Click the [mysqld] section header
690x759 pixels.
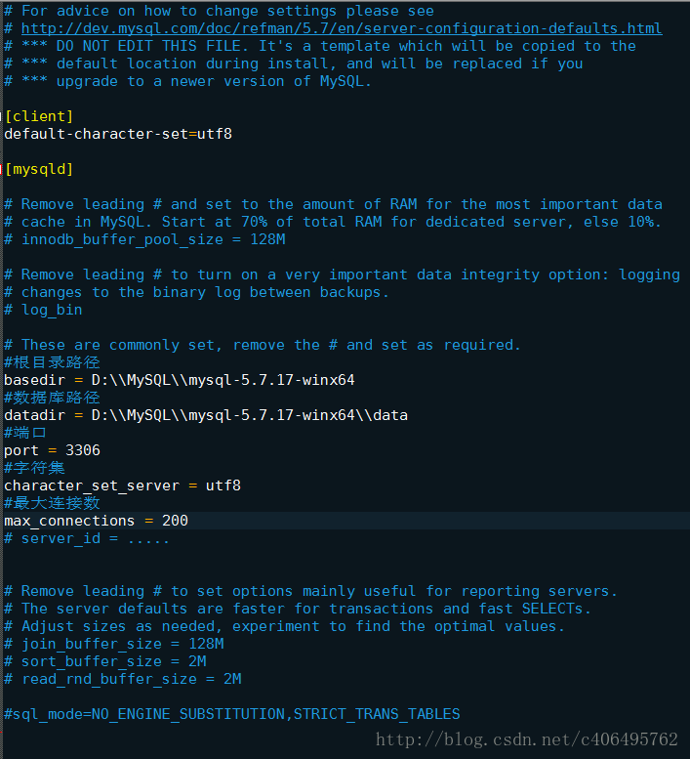[x=39, y=169]
